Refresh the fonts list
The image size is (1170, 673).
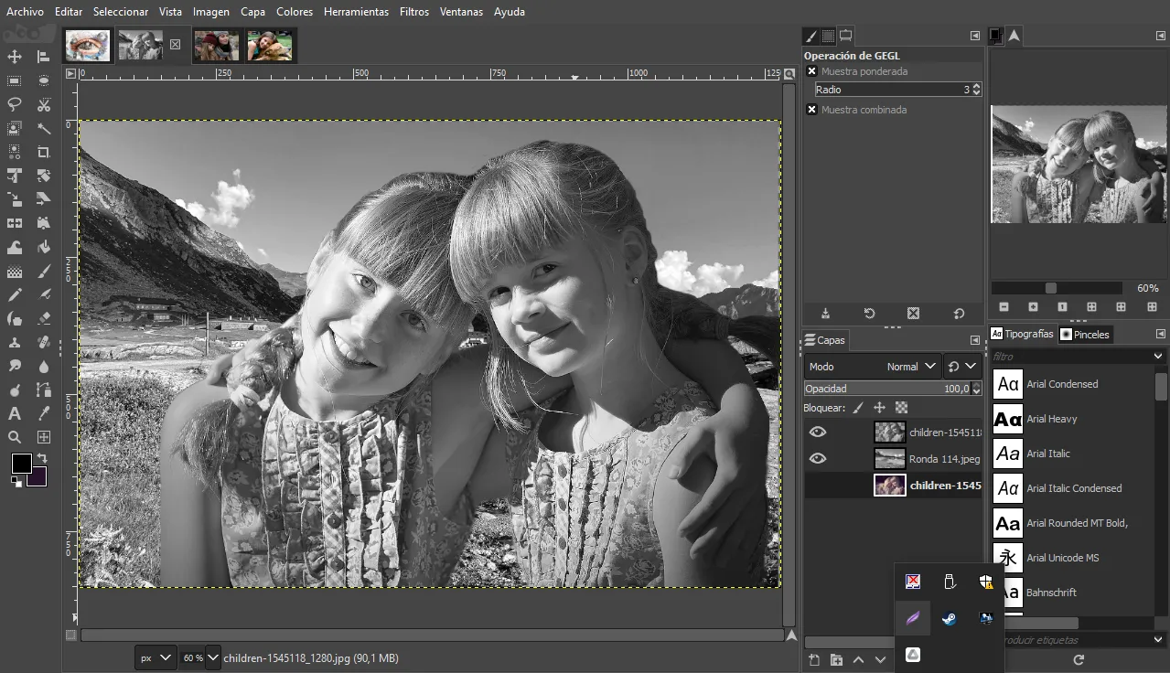point(1079,659)
